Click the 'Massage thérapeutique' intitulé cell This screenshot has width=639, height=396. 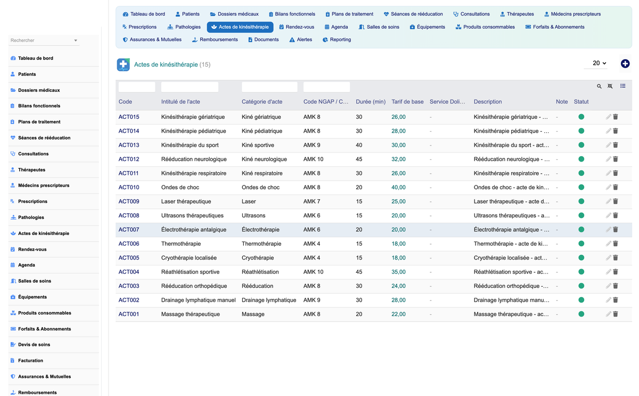[191, 314]
